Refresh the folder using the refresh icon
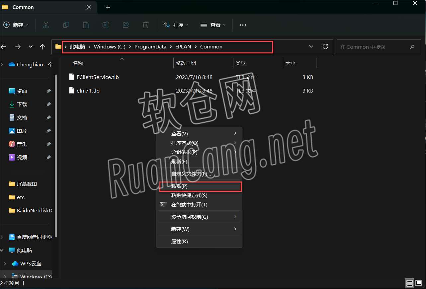 point(325,46)
